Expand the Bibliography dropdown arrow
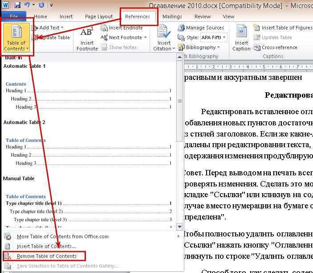This screenshot has height=273, width=313. 218,47
